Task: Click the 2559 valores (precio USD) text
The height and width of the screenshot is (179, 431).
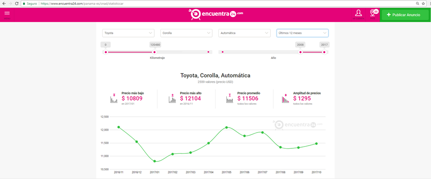Action: pos(215,82)
